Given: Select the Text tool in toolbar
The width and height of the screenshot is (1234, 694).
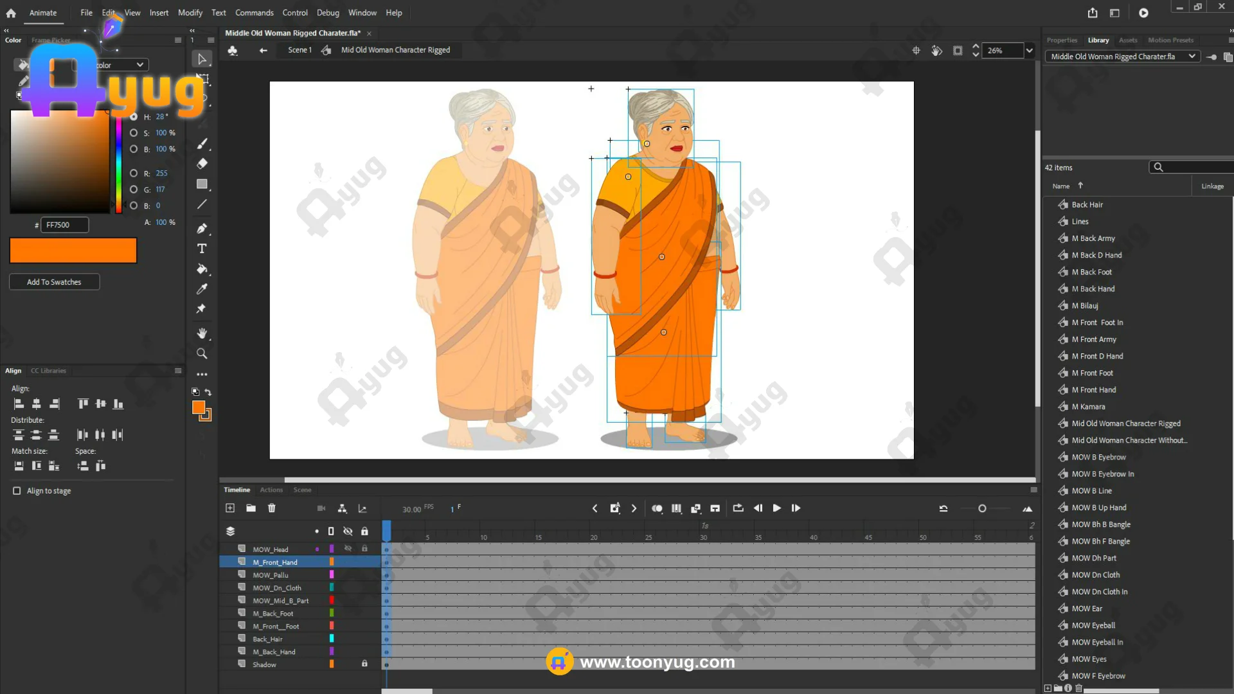Looking at the screenshot, I should [x=202, y=249].
